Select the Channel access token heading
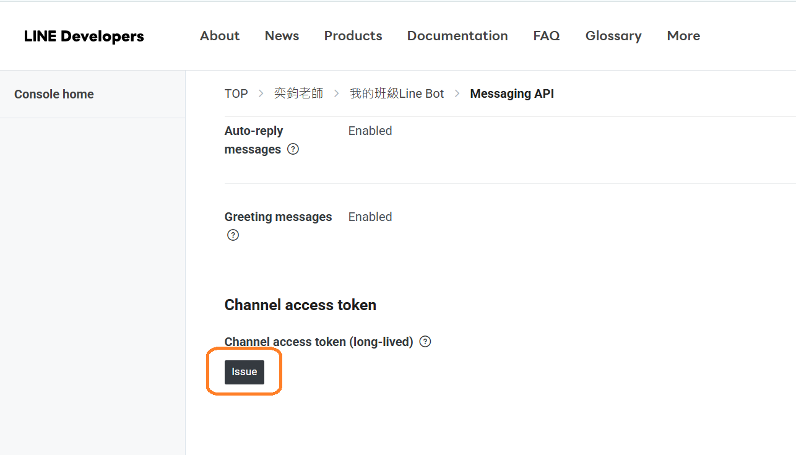This screenshot has width=796, height=455. coord(300,305)
